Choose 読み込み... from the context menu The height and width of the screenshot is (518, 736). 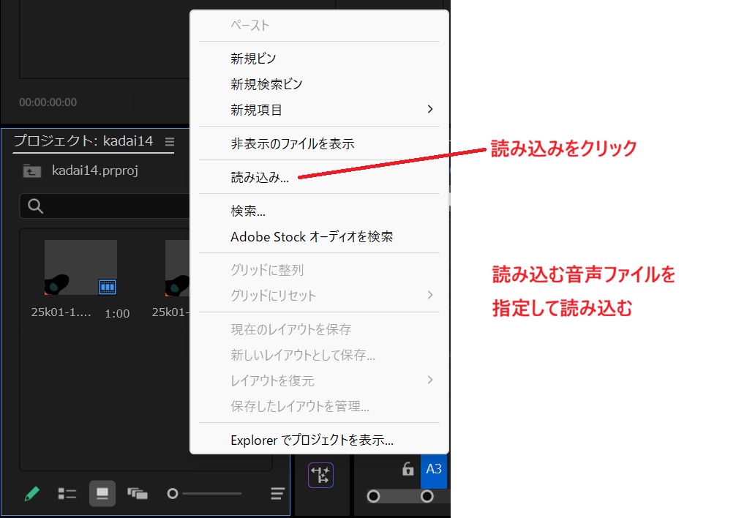tap(260, 177)
